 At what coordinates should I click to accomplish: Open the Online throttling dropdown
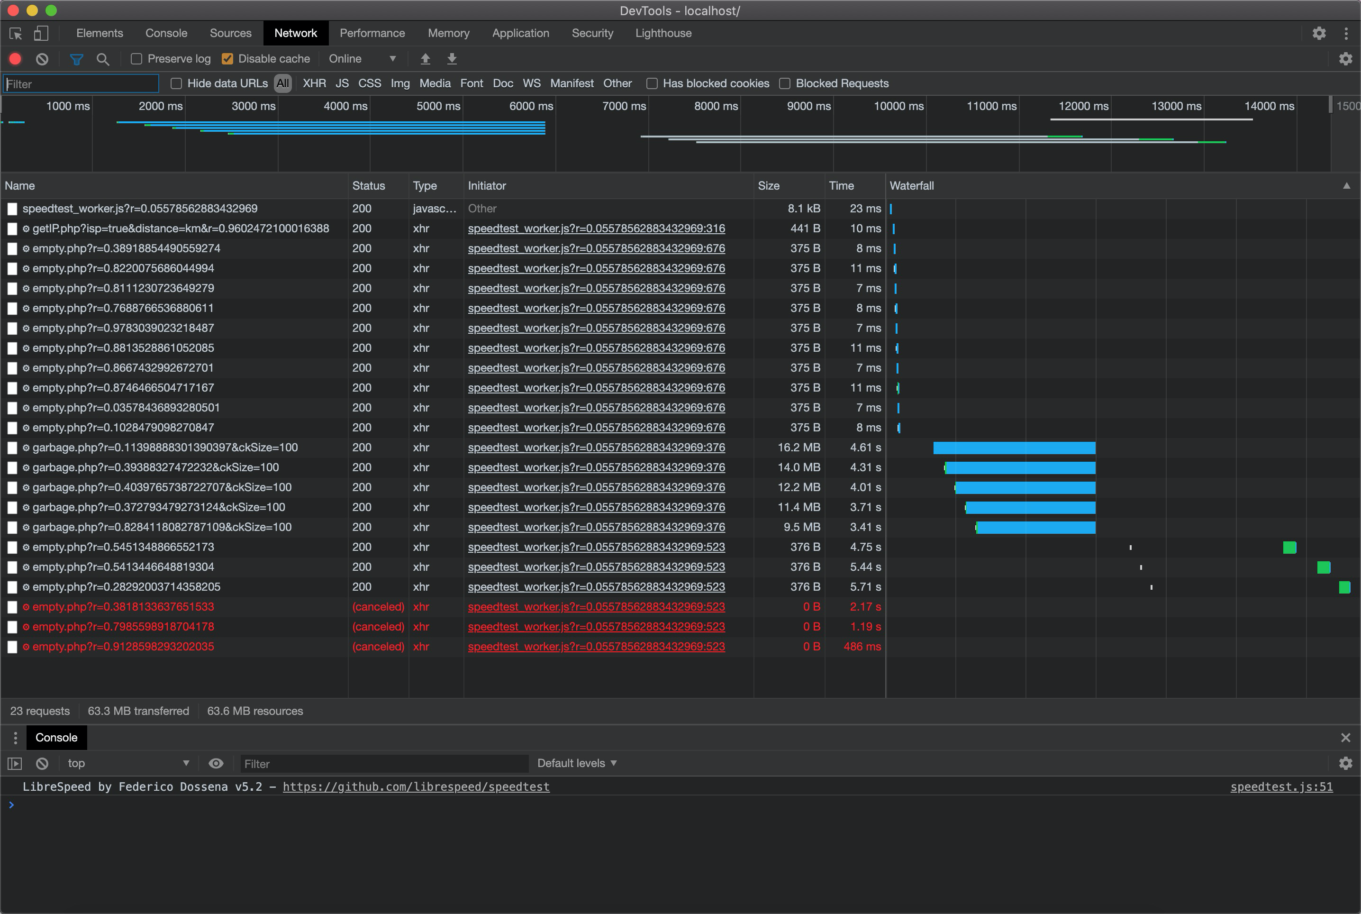pyautogui.click(x=363, y=59)
